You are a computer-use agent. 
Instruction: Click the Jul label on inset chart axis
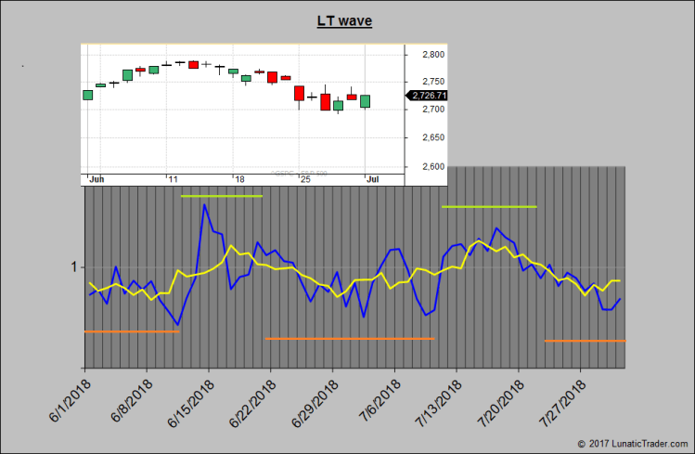[371, 177]
